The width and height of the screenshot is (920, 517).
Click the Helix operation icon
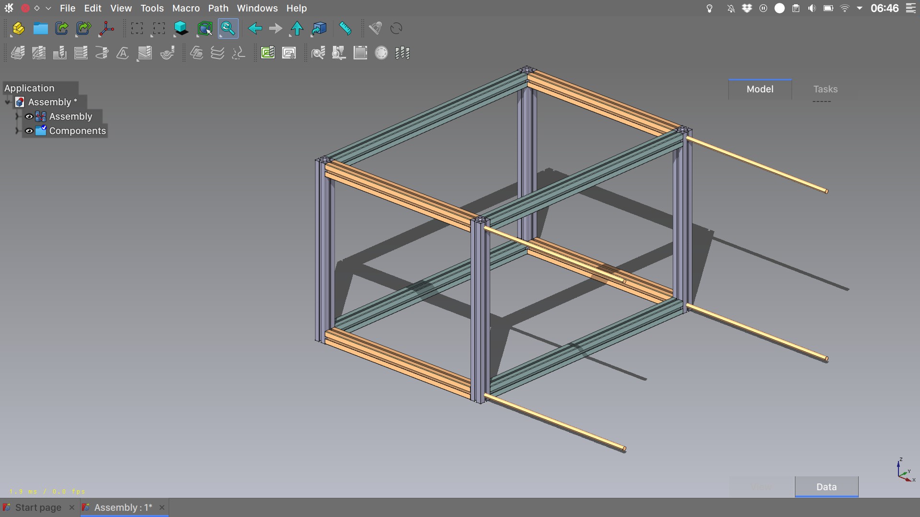(101, 53)
